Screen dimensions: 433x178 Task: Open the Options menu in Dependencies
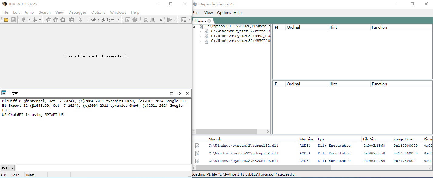pos(224,13)
